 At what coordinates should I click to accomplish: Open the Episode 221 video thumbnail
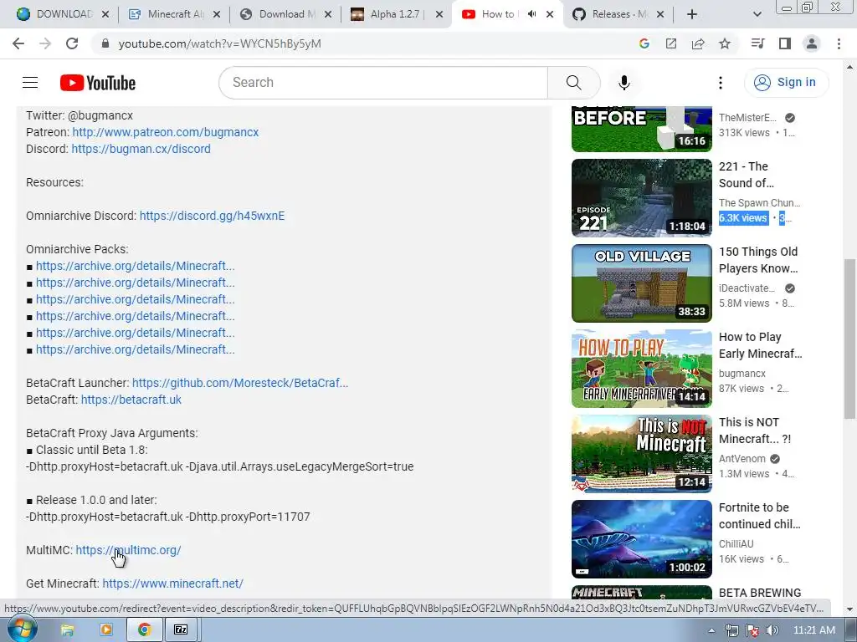642,197
